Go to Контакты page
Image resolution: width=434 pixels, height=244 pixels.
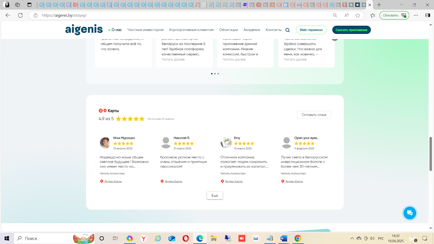274,30
